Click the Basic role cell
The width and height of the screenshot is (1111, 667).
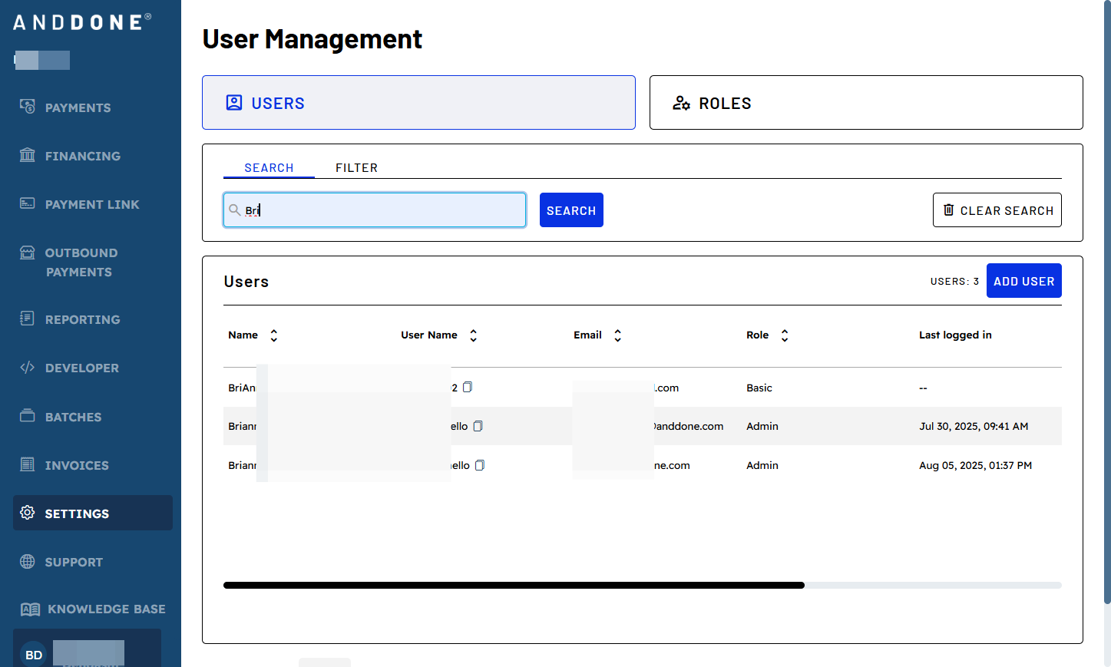tap(759, 388)
